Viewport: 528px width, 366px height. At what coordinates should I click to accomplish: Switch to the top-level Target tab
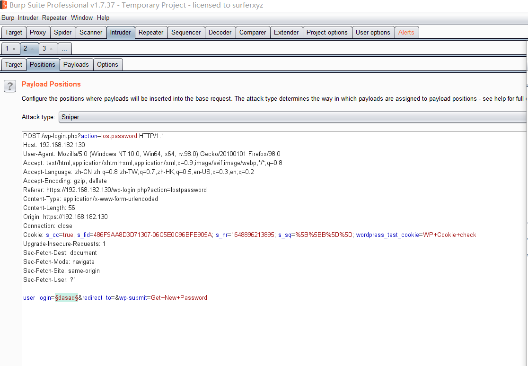pyautogui.click(x=13, y=32)
